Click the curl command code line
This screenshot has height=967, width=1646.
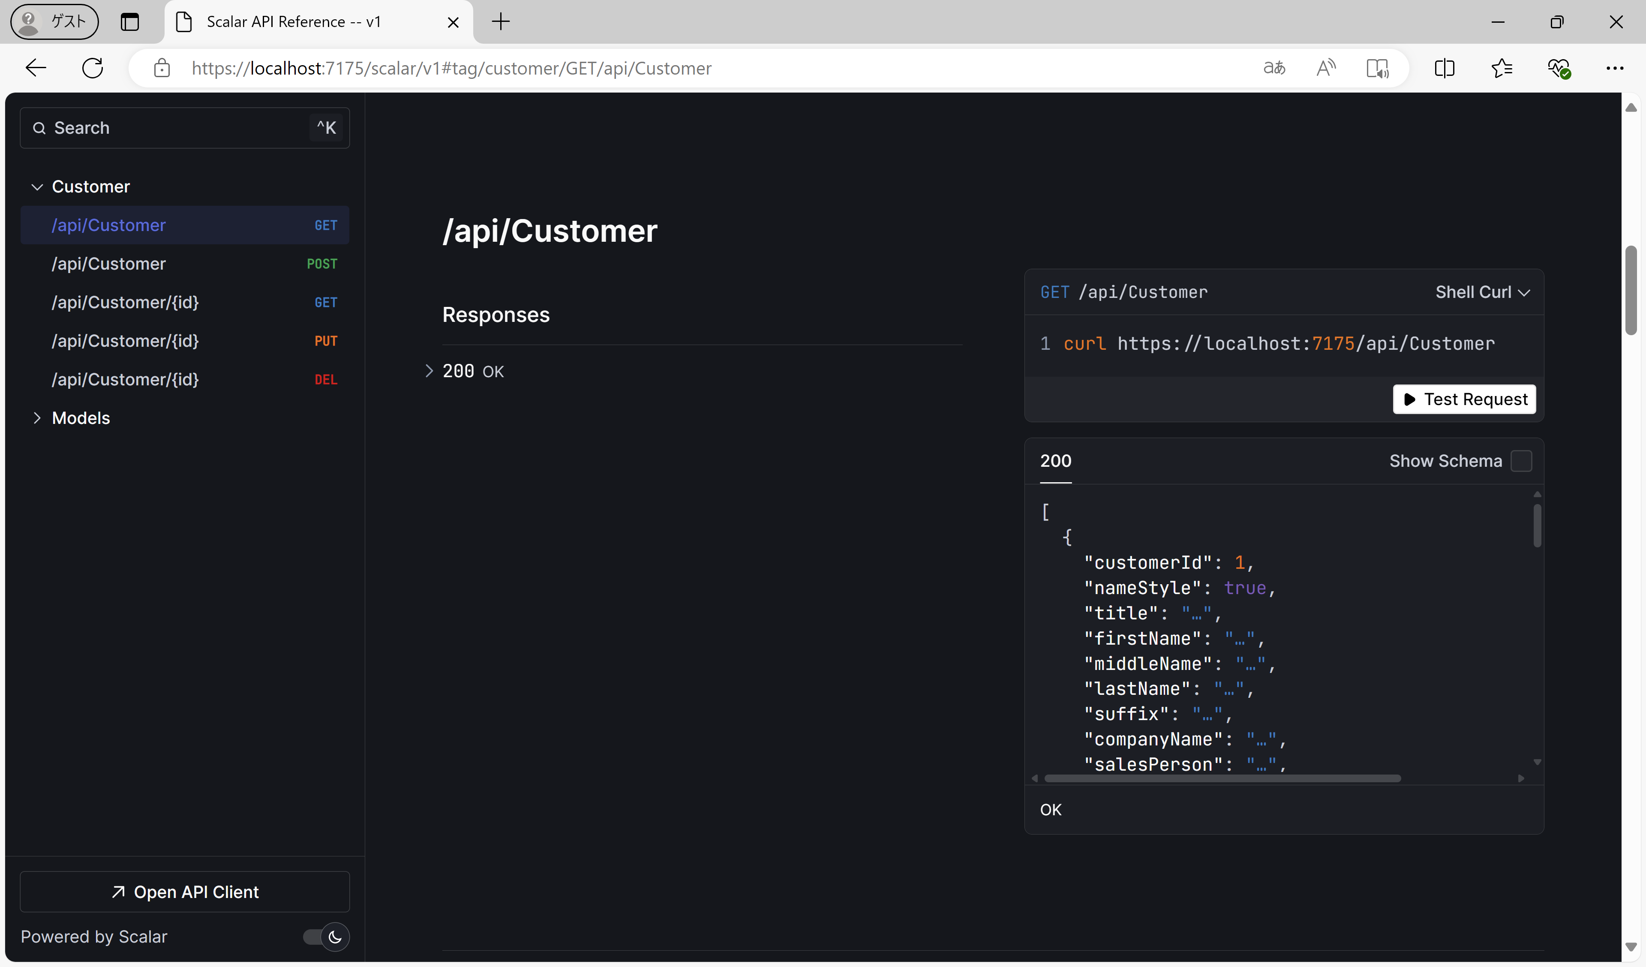point(1280,344)
